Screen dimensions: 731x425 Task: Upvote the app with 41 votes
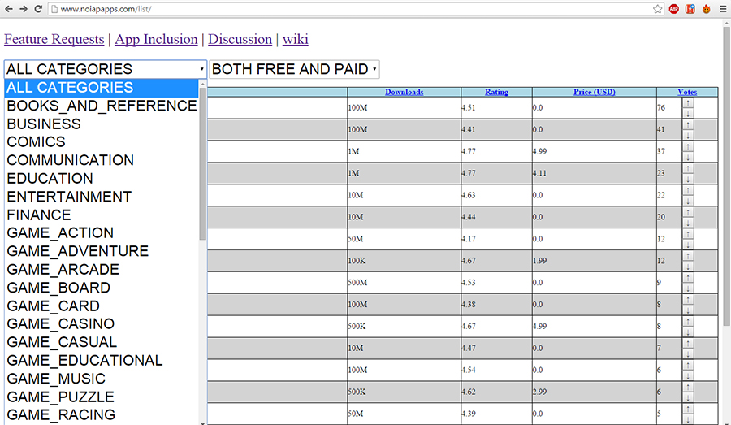coord(688,125)
